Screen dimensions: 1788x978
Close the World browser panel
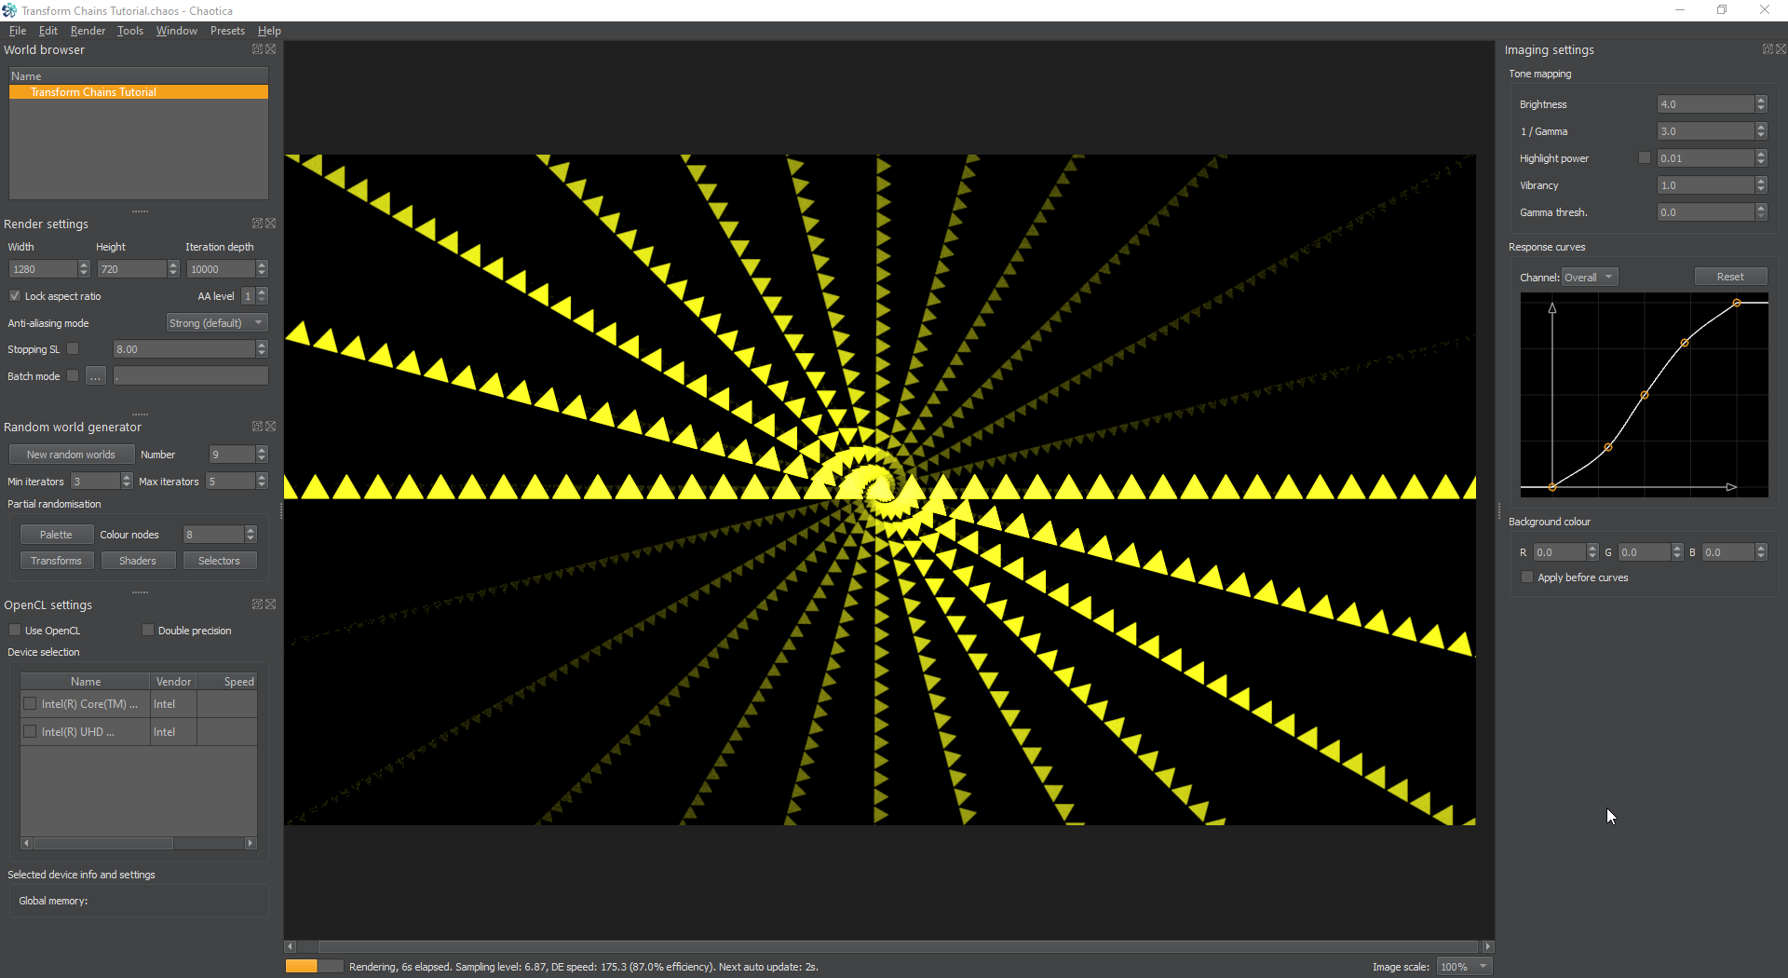tap(271, 49)
